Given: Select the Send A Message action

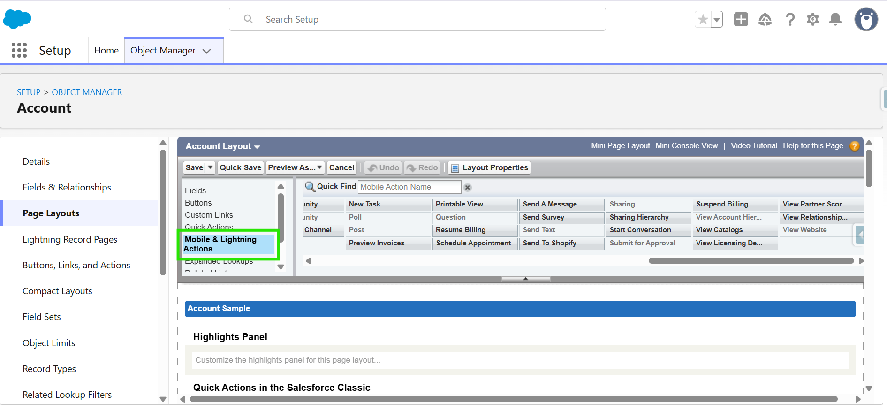Looking at the screenshot, I should pyautogui.click(x=562, y=204).
